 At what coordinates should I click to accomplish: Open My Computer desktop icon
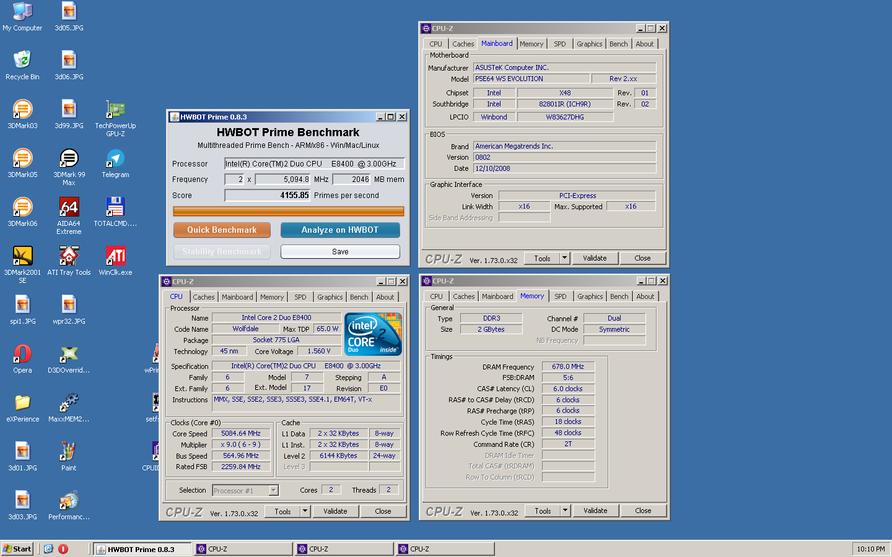point(22,17)
